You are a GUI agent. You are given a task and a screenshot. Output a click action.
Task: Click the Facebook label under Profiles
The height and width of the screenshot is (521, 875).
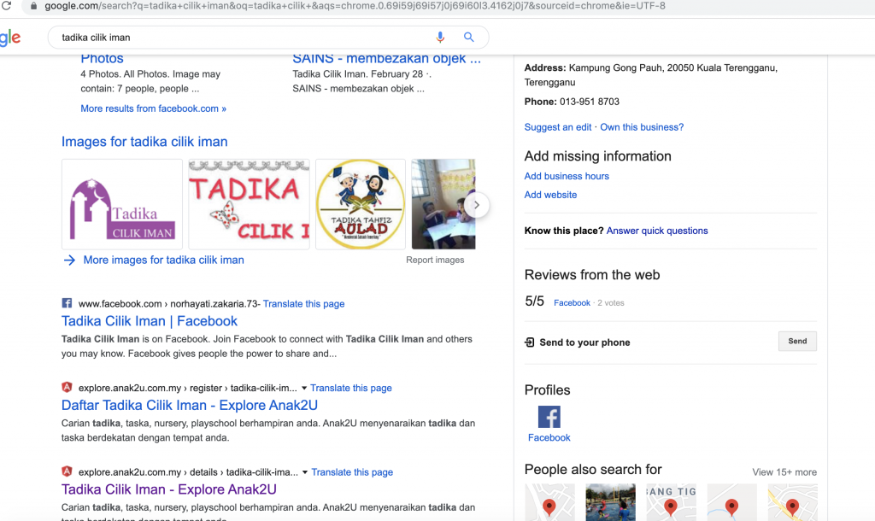[x=549, y=438]
